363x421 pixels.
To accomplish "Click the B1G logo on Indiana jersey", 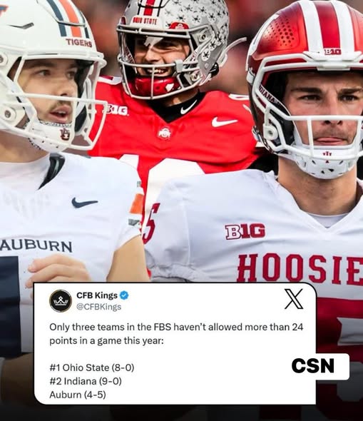I will click(245, 231).
